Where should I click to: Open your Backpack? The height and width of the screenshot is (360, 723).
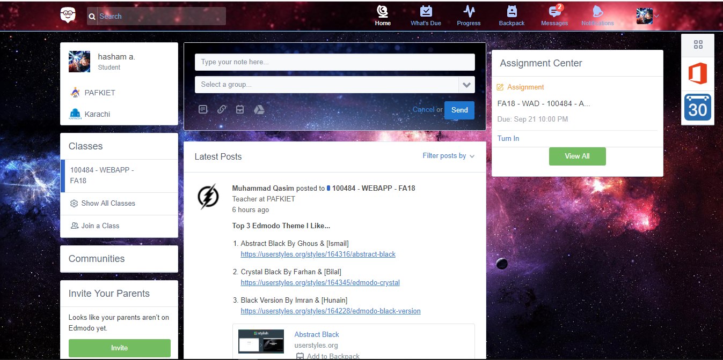pos(511,15)
